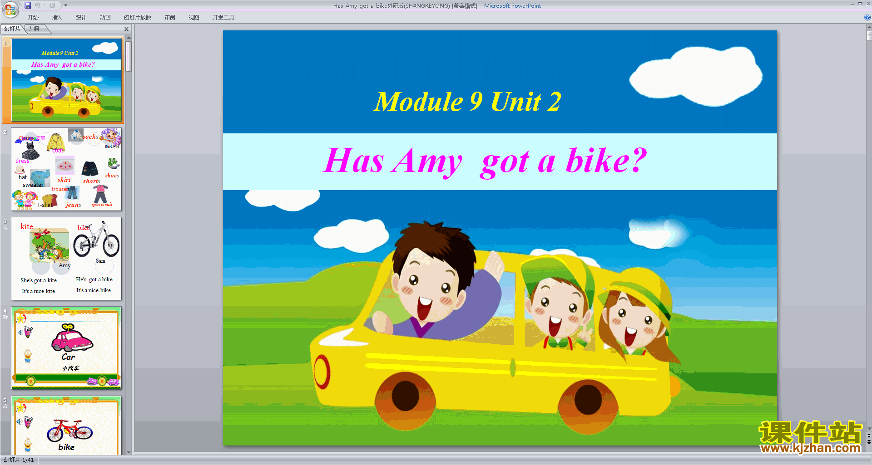
Task: Open the 开始 ribbon tab
Action: (x=33, y=18)
